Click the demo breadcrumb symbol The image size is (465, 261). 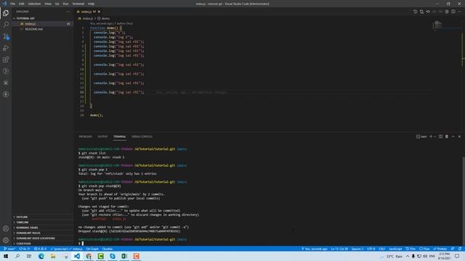(104, 18)
